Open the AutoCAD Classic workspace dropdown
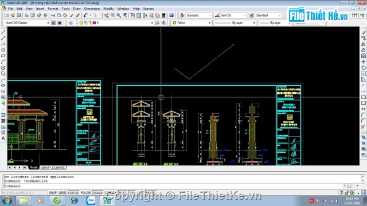The width and height of the screenshot is (367, 206). click(27, 23)
